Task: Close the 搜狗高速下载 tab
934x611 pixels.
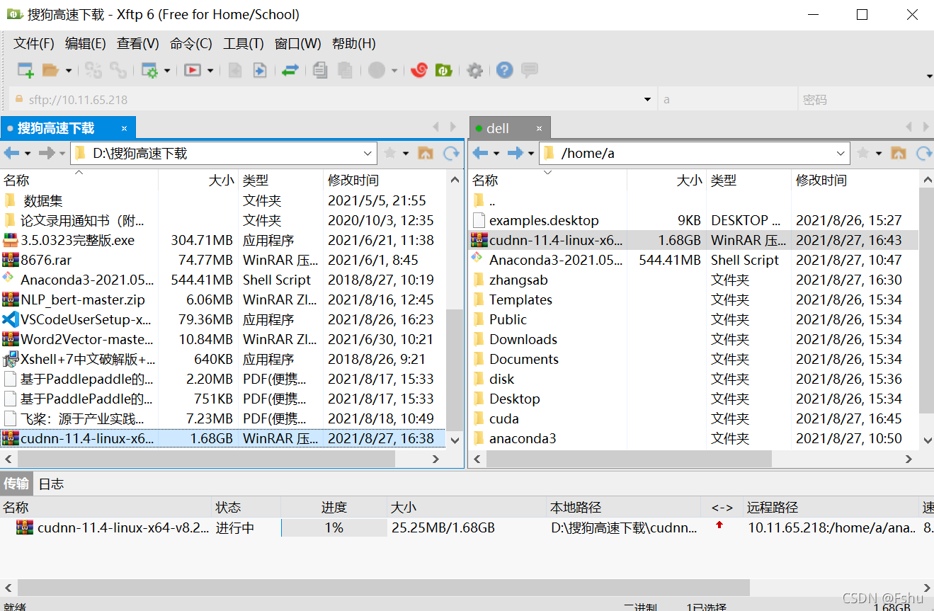Action: (125, 128)
